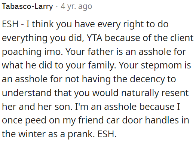The image size is (196, 141).
Task: Click the word 'think' in the first line
Action: coord(43,24)
